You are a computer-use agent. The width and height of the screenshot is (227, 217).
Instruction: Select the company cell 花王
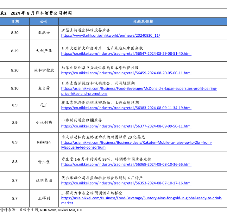(x=44, y=105)
